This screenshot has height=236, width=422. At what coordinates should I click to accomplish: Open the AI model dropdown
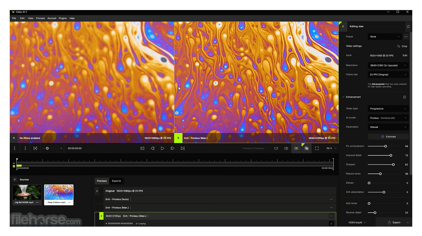(388, 118)
